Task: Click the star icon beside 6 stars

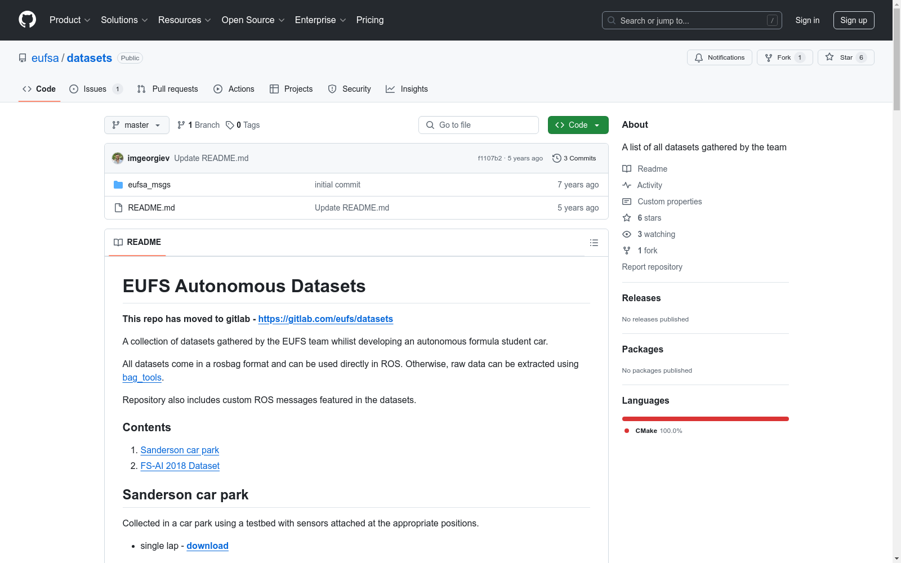Action: click(627, 218)
